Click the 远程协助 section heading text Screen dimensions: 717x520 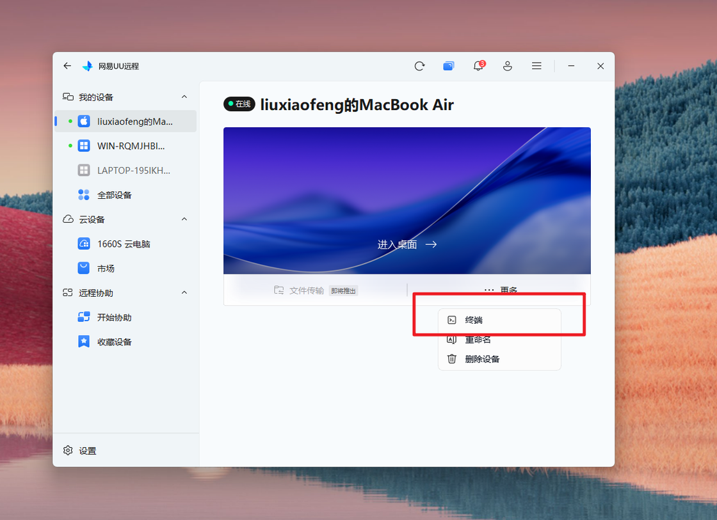(96, 293)
